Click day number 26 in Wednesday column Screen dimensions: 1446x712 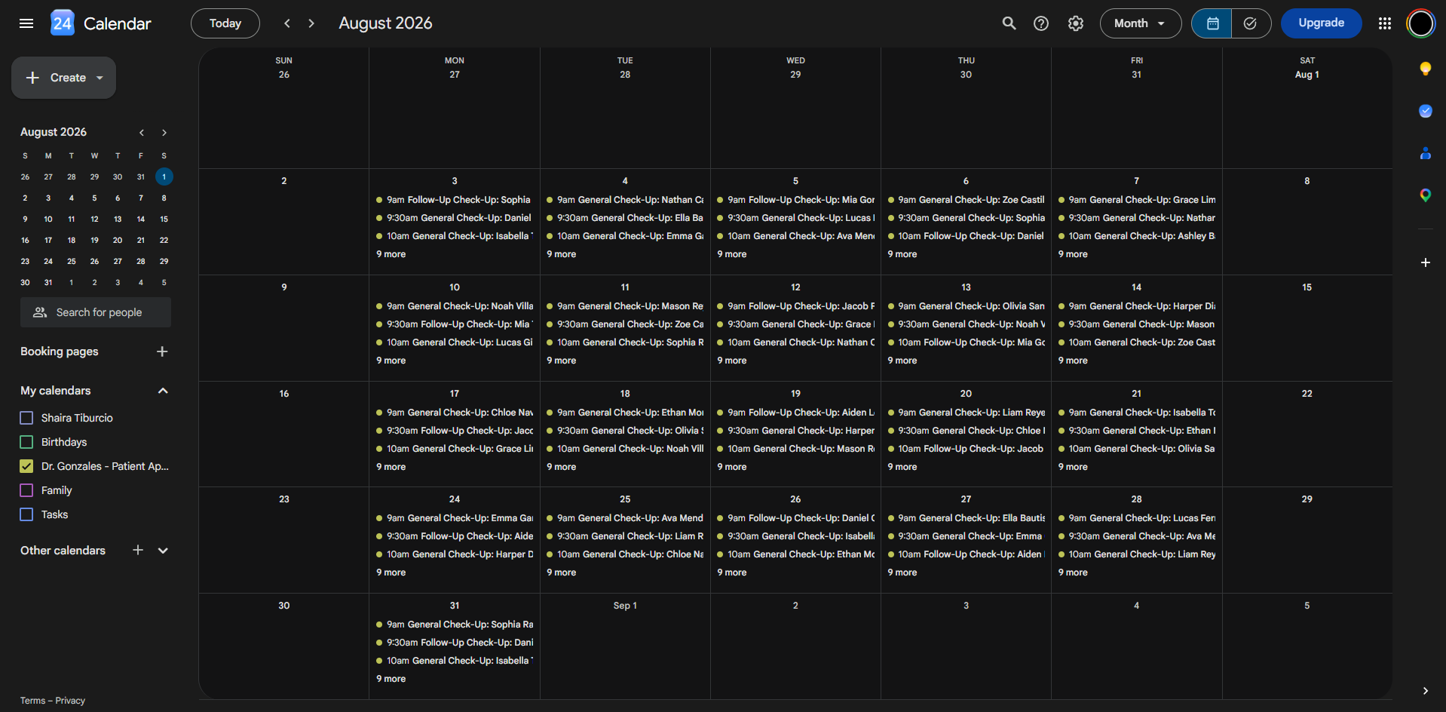coord(795,499)
